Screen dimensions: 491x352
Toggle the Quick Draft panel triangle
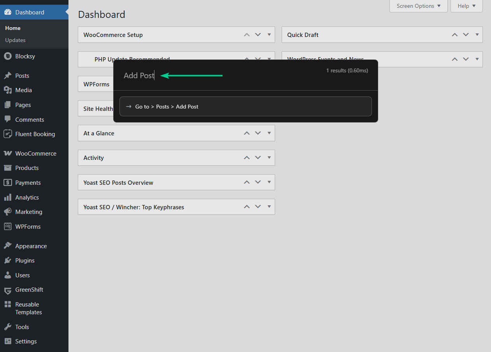click(477, 35)
